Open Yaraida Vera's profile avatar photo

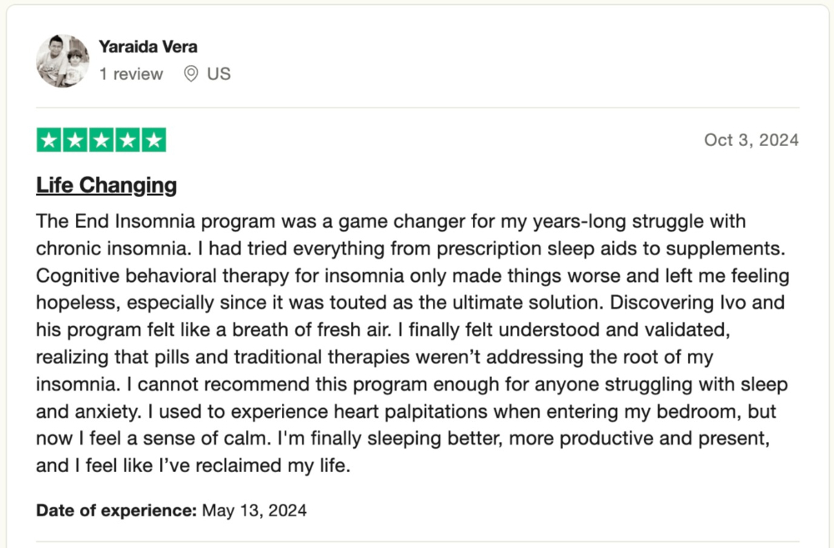pyautogui.click(x=63, y=61)
